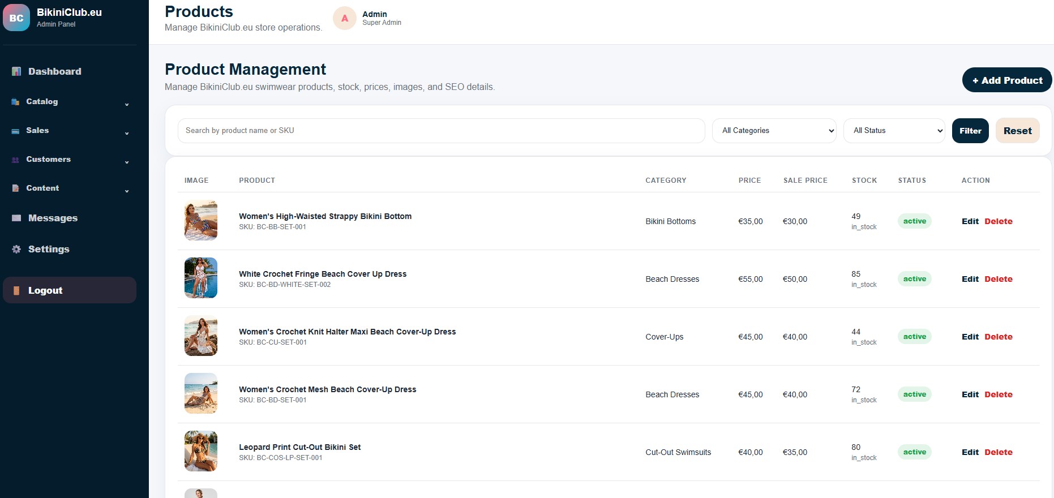The image size is (1054, 498).
Task: Click the Content document icon
Action: (15, 188)
